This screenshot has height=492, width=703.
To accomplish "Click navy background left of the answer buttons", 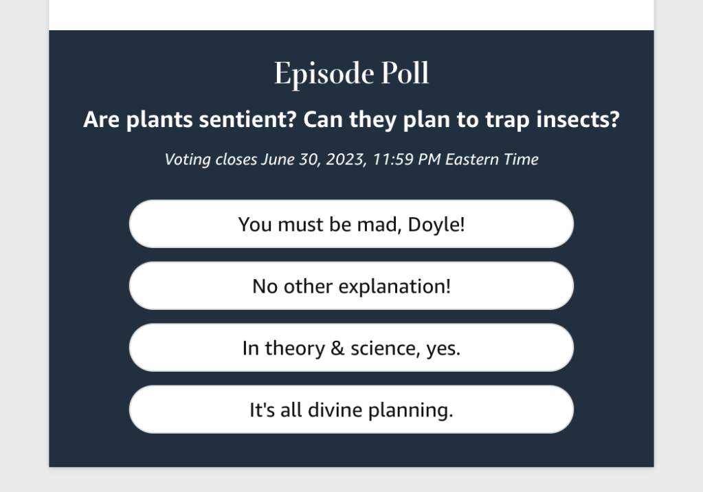I will pyautogui.click(x=89, y=316).
